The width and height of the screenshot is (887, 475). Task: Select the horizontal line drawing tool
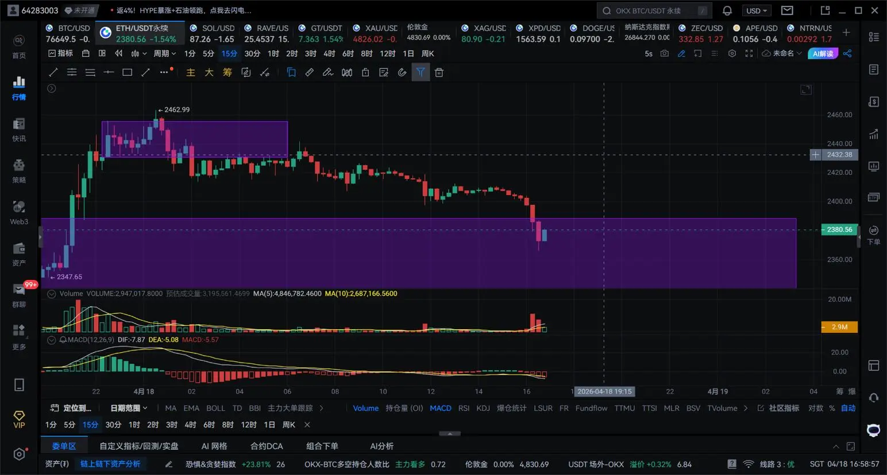click(x=109, y=72)
